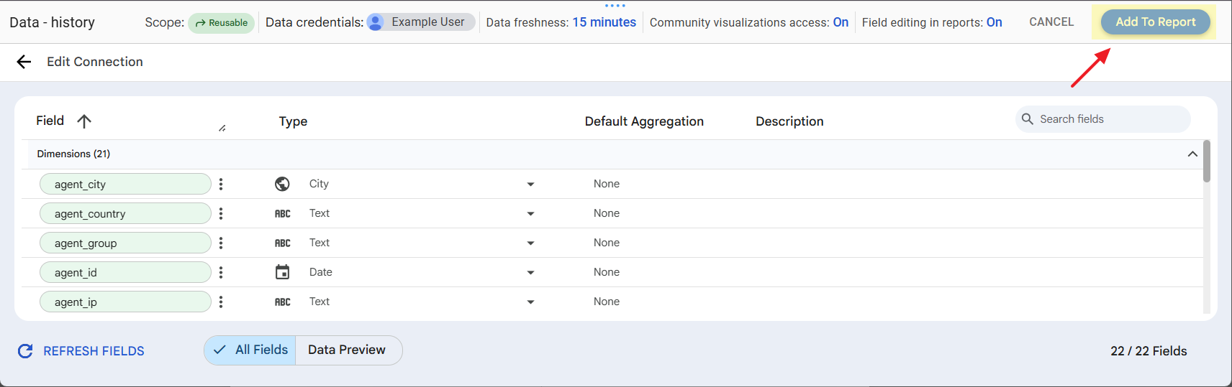Viewport: 1232px width, 387px height.
Task: Switch to All Fields view
Action: [250, 350]
